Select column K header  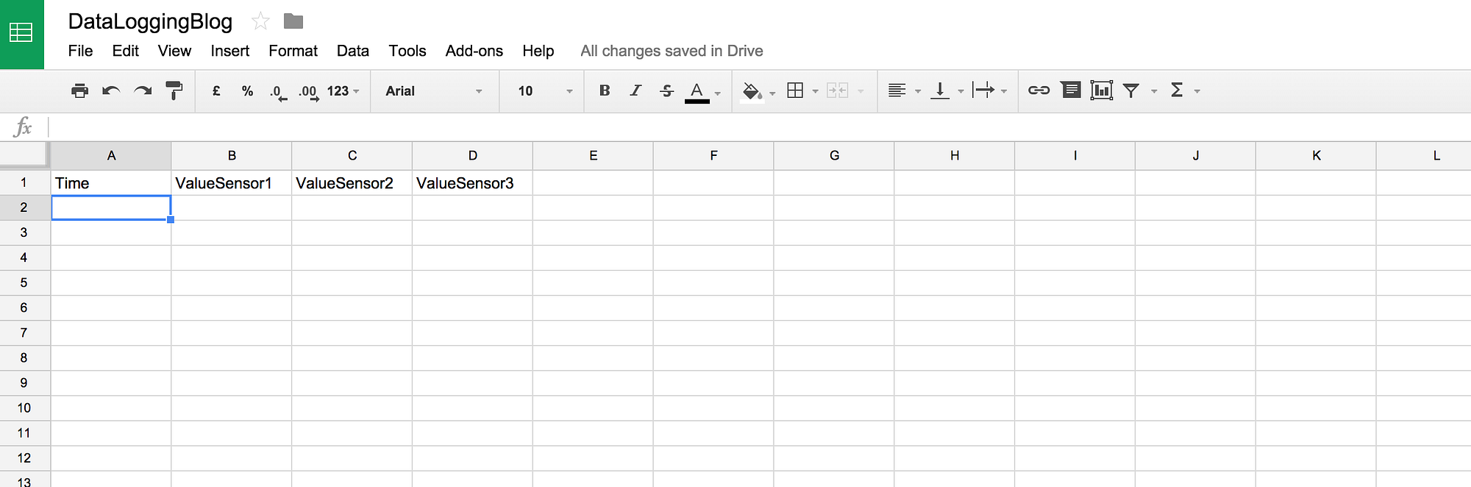pyautogui.click(x=1317, y=155)
